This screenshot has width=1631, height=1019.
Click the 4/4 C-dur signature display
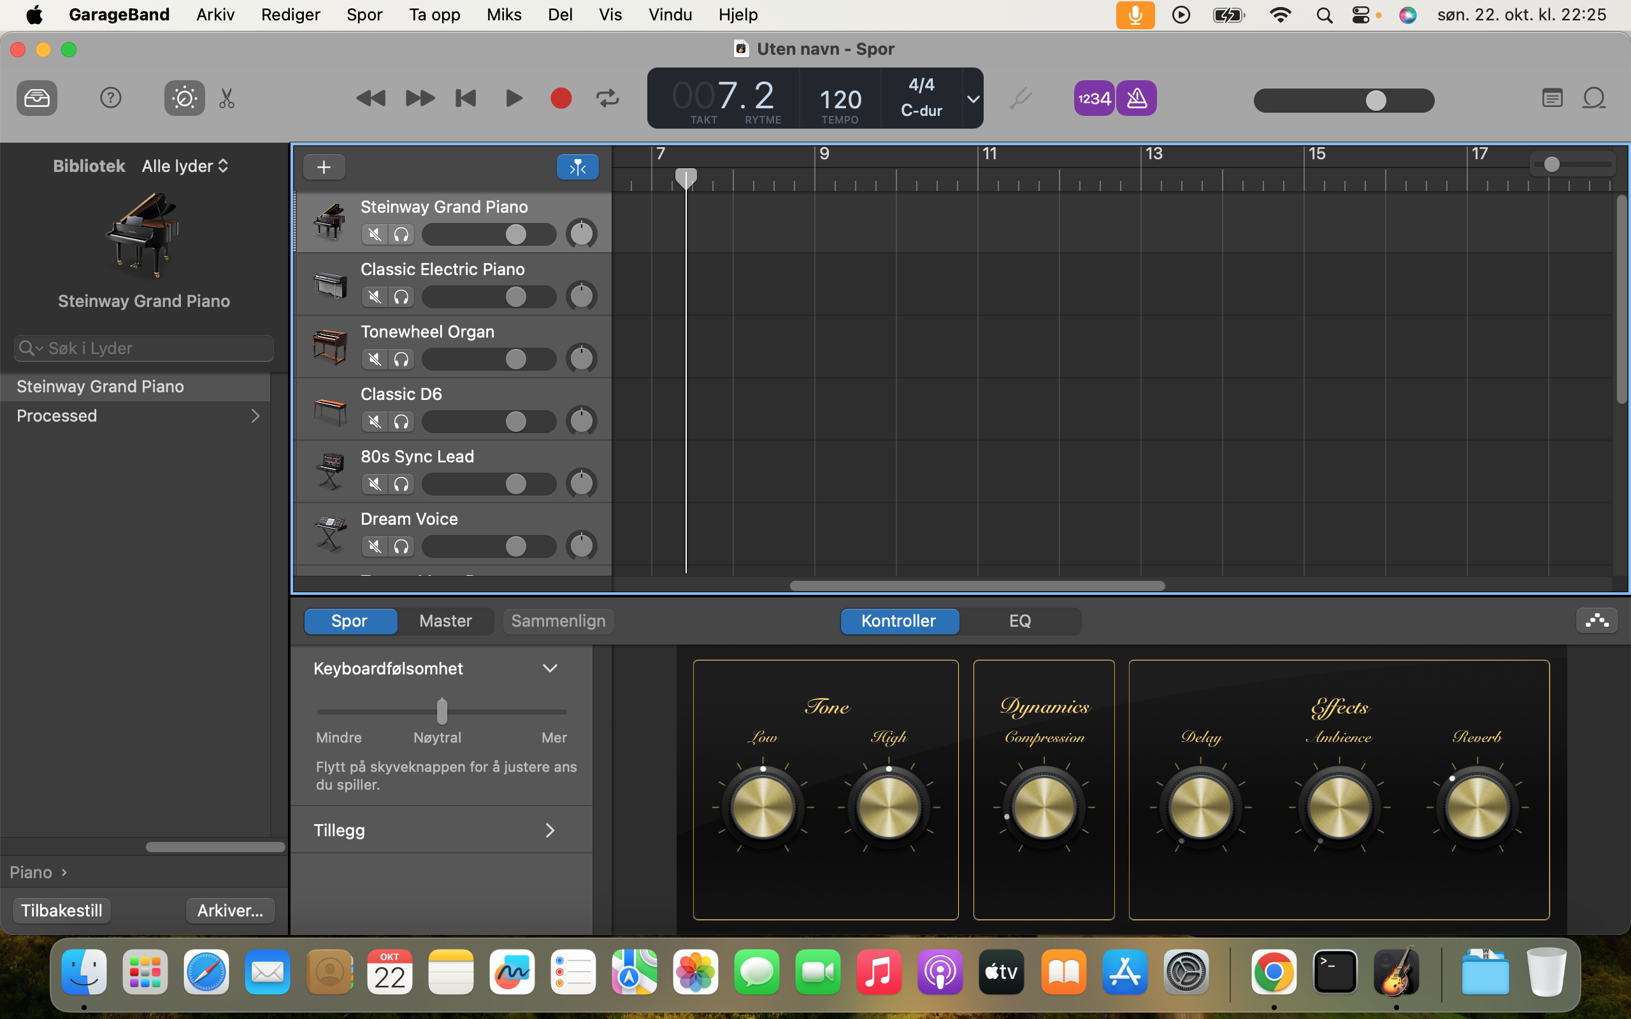point(921,97)
